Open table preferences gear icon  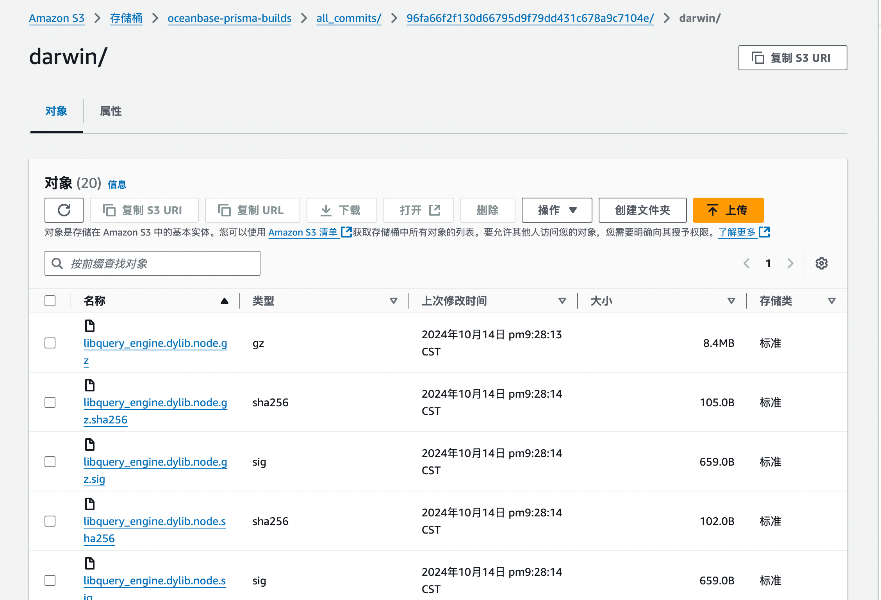(x=821, y=263)
